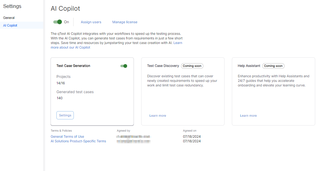Open the General settings section

click(x=9, y=18)
